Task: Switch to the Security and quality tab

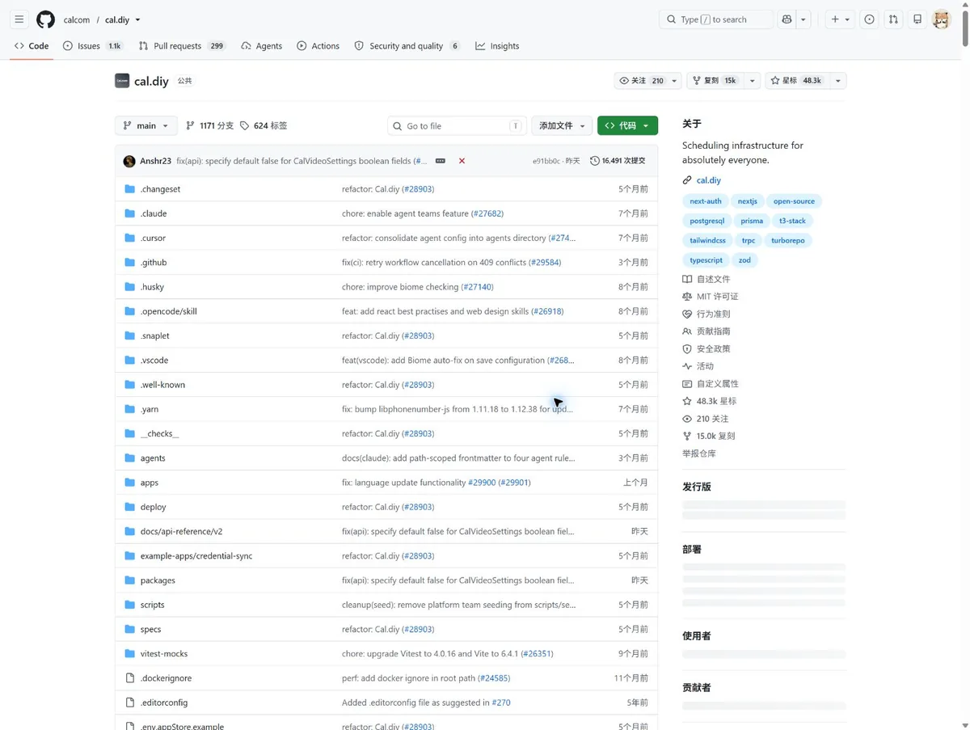Action: coord(407,46)
